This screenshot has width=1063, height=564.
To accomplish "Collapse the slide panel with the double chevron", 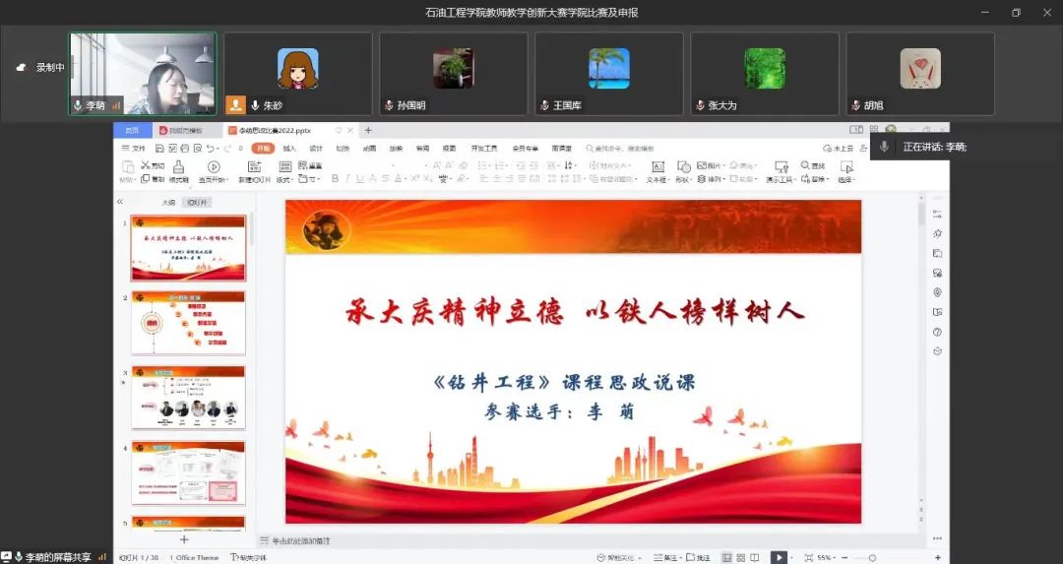I will point(120,202).
